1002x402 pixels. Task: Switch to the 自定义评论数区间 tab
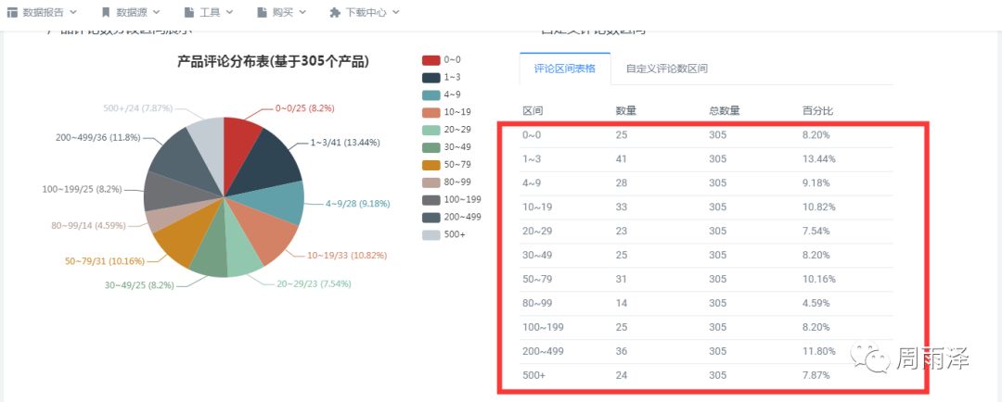(x=666, y=69)
